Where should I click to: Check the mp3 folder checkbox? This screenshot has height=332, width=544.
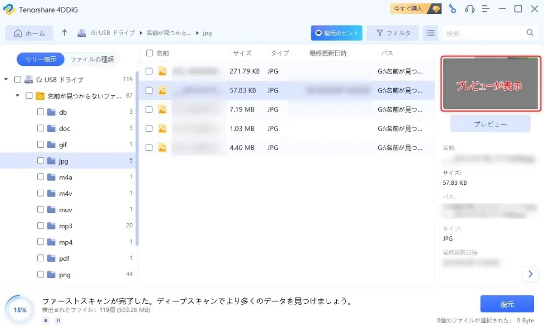[x=41, y=226]
